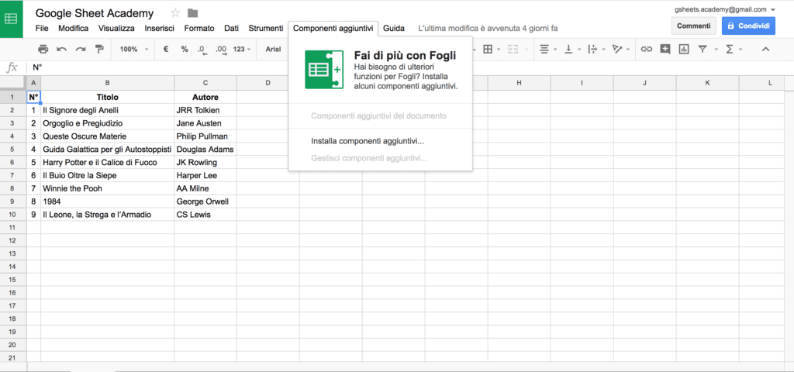Expand the Borders dropdown arrow
The image size is (794, 372).
[x=499, y=49]
